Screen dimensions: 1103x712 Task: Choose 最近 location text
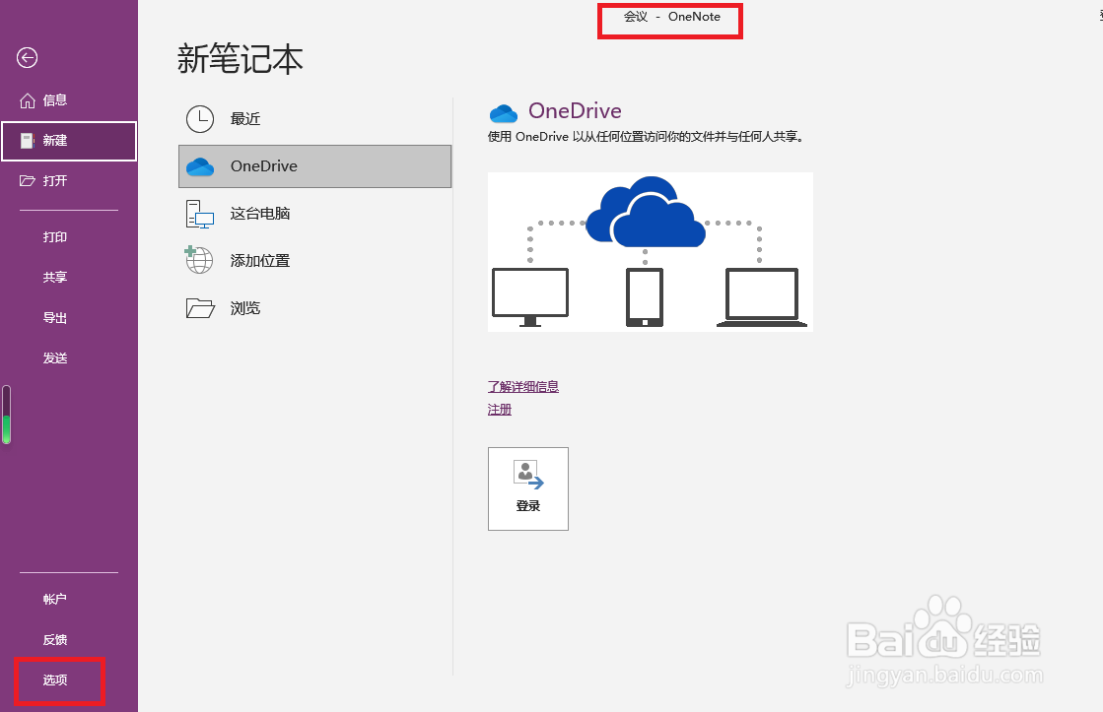[245, 119]
